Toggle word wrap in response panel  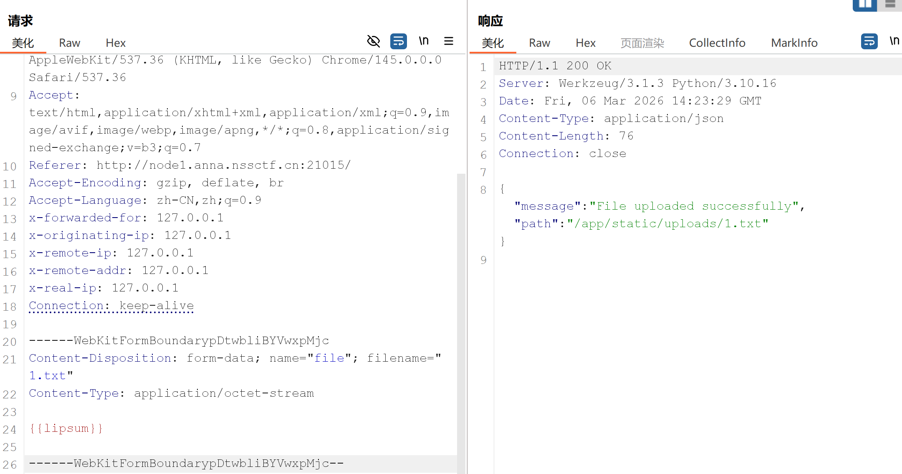click(x=869, y=41)
